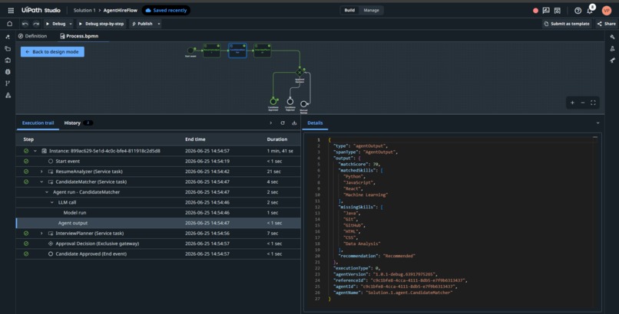
Task: Open the third icon panel in left sidebar
Action: (x=8, y=61)
